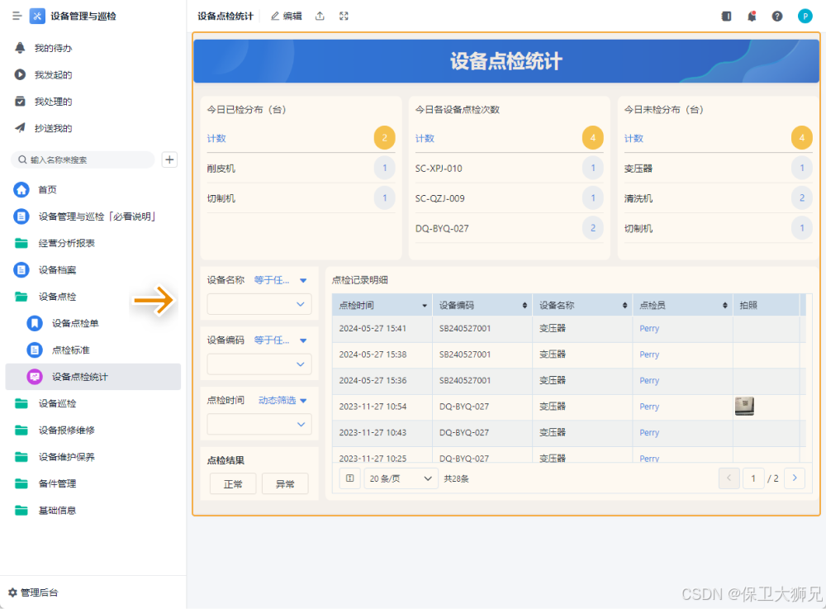
Task: Filter 点检结果 by 异常
Action: pyautogui.click(x=285, y=483)
